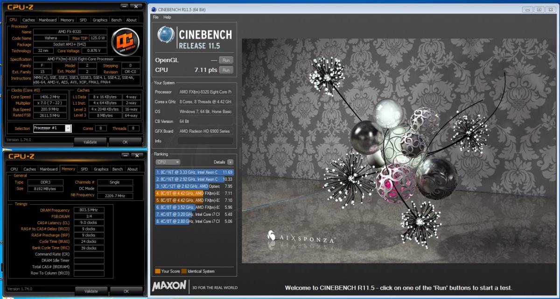
Task: Open About tab in bottom CPU-Z window
Action: tap(133, 169)
